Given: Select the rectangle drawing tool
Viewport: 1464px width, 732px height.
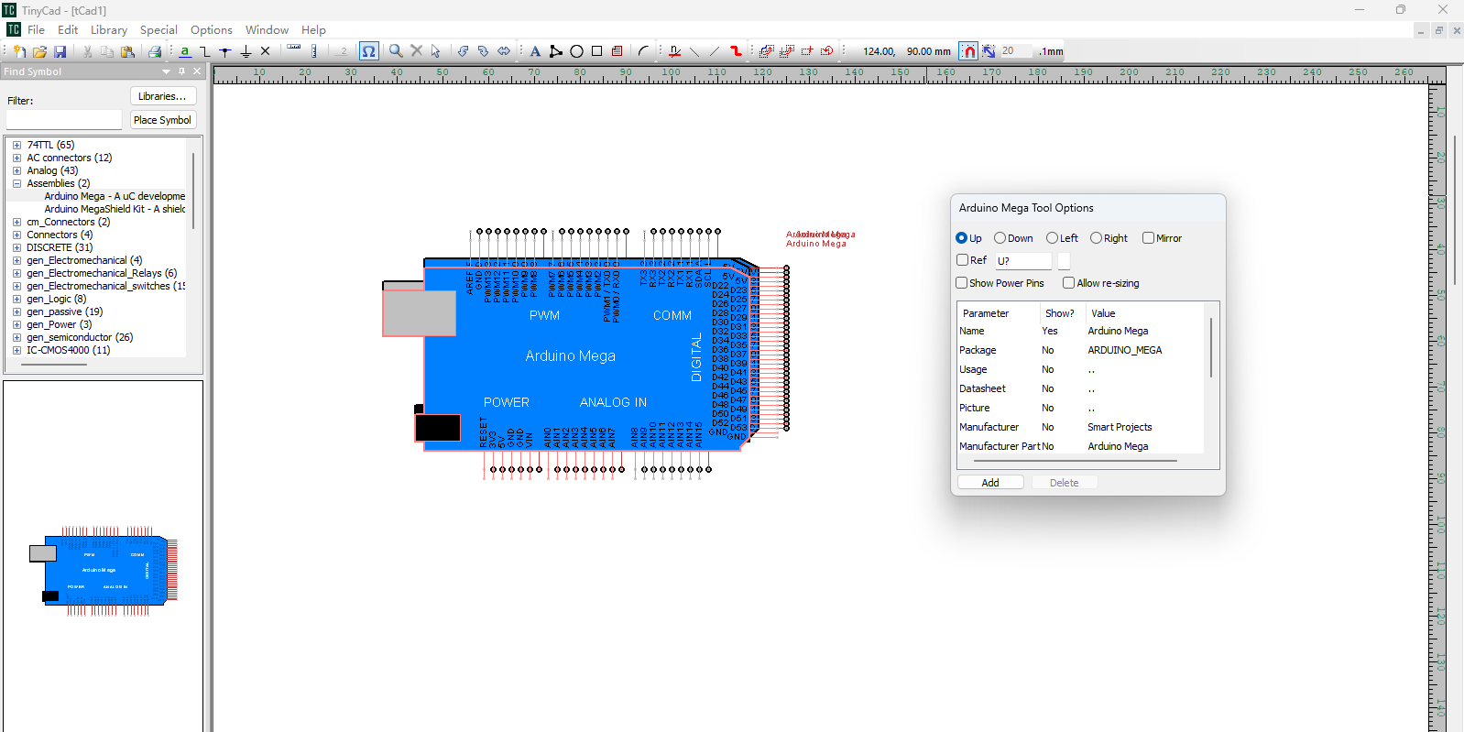Looking at the screenshot, I should pos(597,51).
